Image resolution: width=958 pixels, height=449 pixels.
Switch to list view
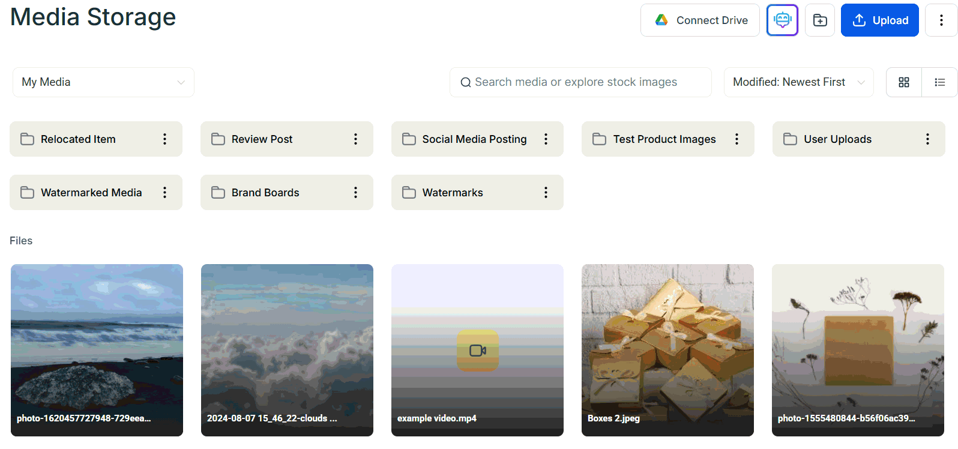[x=939, y=82]
